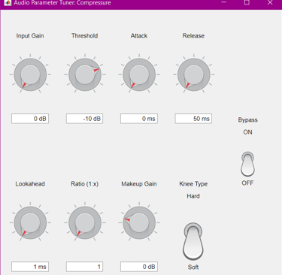Click the Ratio (1:x) knob
The width and height of the screenshot is (282, 275).
(x=85, y=222)
